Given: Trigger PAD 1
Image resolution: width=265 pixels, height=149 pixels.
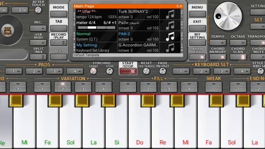Looking at the screenshot, I should (14, 71).
